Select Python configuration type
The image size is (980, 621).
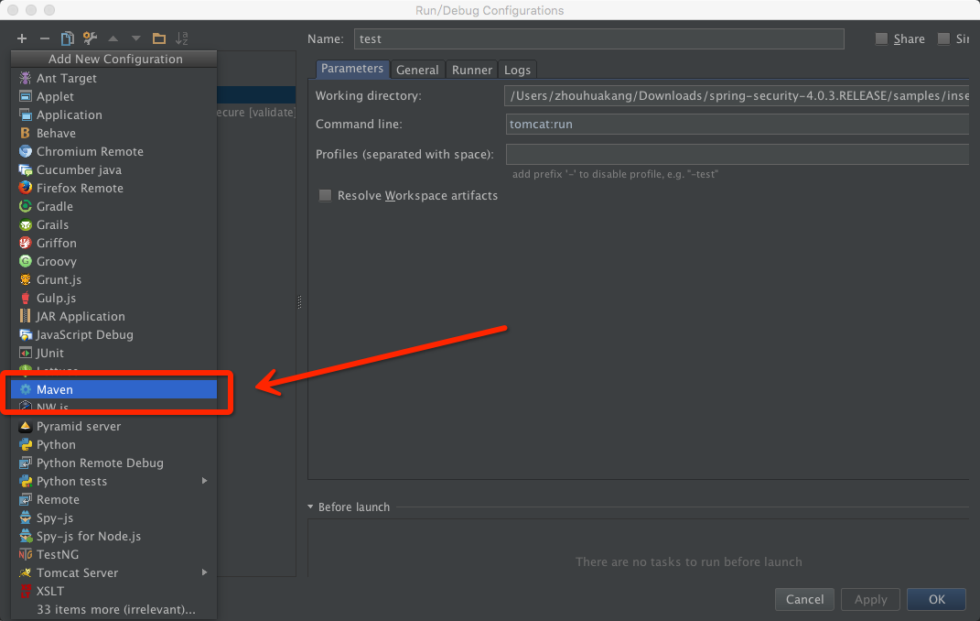tap(113, 444)
